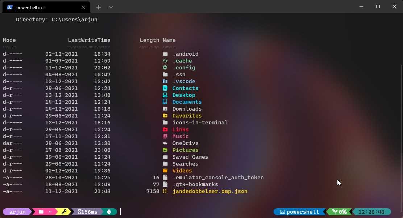
Task: Click the Length column header
Action: (x=150, y=40)
